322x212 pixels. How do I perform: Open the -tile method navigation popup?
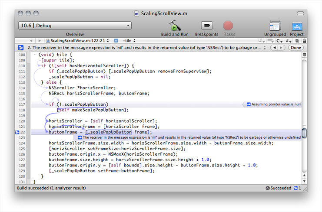coord(130,40)
